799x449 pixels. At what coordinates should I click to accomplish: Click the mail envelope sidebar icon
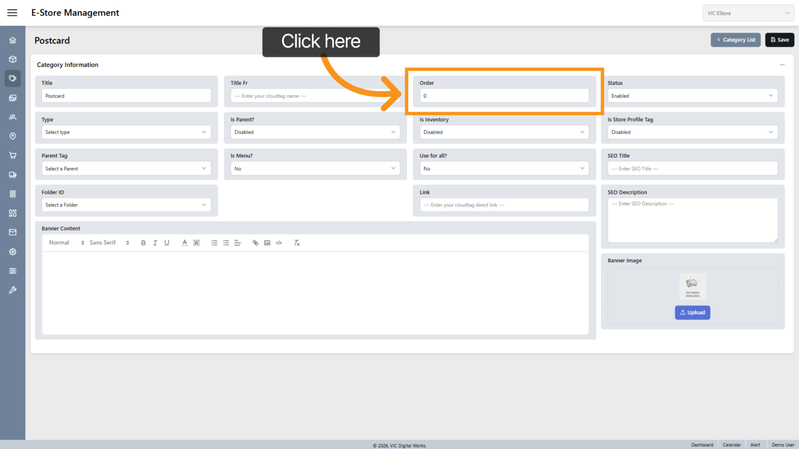click(x=13, y=232)
